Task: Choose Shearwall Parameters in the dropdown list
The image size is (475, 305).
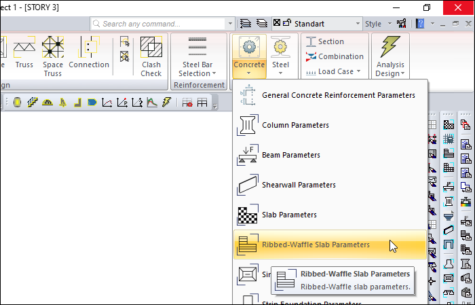Action: pyautogui.click(x=299, y=185)
